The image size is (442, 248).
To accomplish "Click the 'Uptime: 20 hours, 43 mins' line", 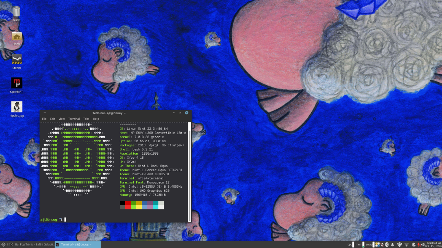I will (143, 141).
